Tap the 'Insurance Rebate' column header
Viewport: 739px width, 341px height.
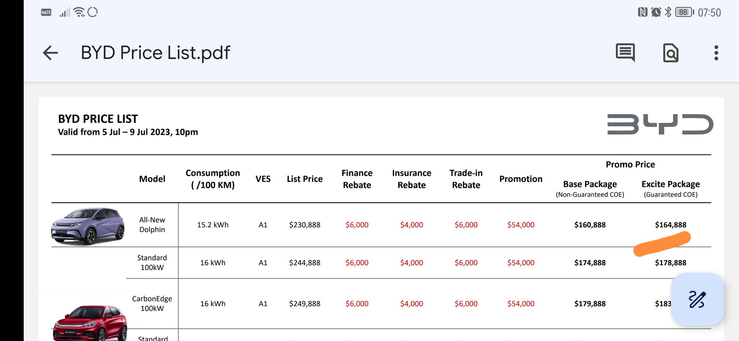pyautogui.click(x=411, y=179)
